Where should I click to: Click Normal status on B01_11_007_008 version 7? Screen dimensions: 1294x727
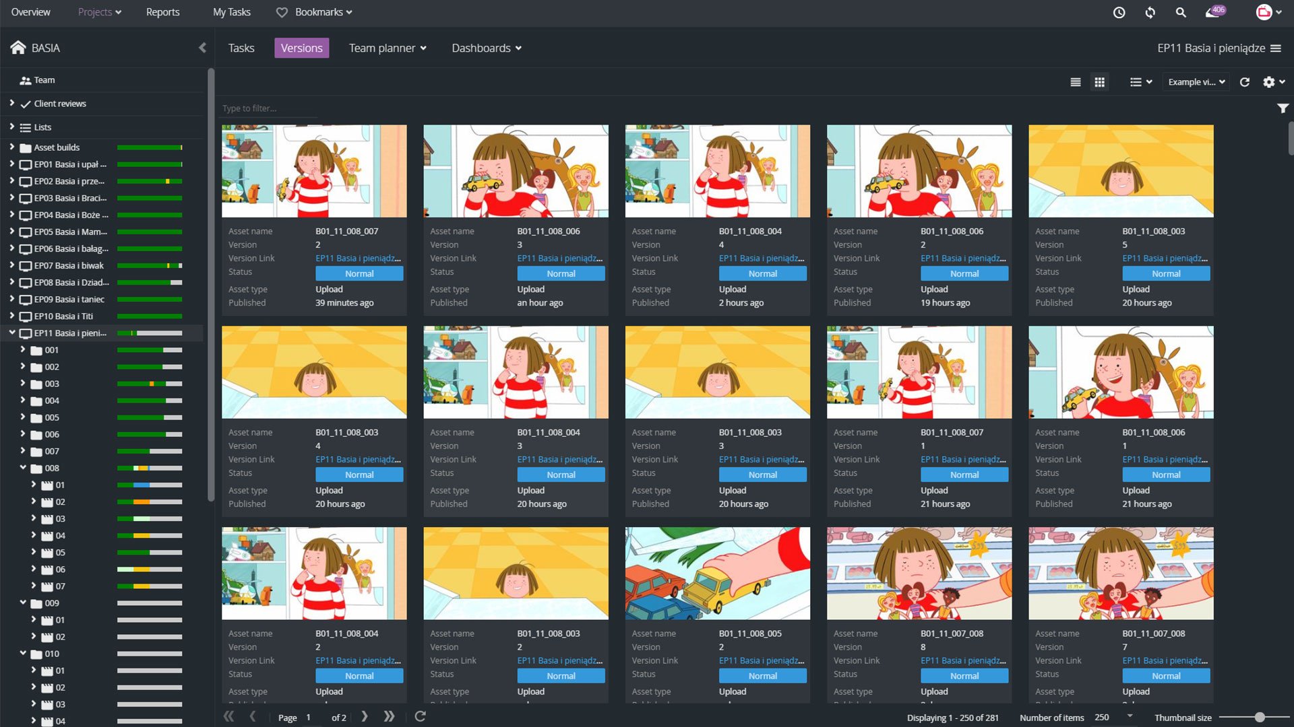click(1166, 676)
